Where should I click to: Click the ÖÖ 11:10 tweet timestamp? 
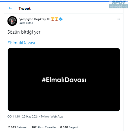click(x=14, y=117)
